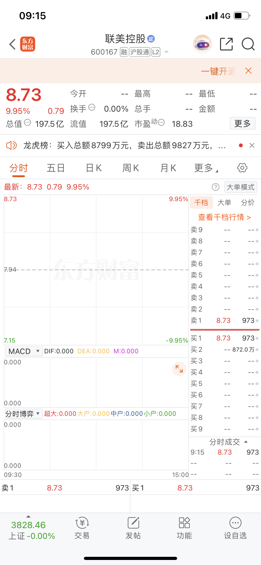
Task: Expand the stock code dropdown triangle
Action: point(166,52)
